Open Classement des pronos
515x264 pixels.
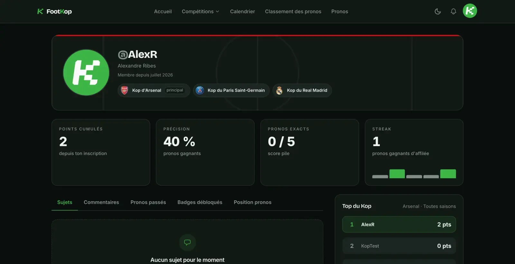point(293,12)
